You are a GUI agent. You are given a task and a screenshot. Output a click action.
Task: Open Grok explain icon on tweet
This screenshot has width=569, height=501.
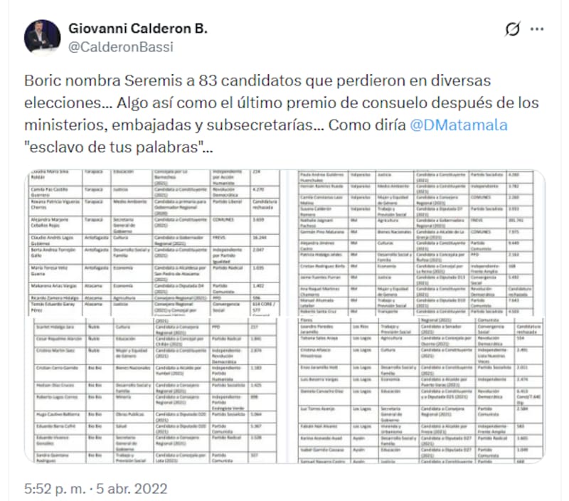(512, 29)
